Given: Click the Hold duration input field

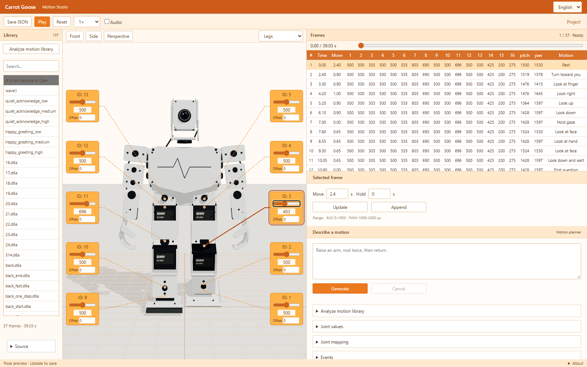Looking at the screenshot, I should point(379,194).
